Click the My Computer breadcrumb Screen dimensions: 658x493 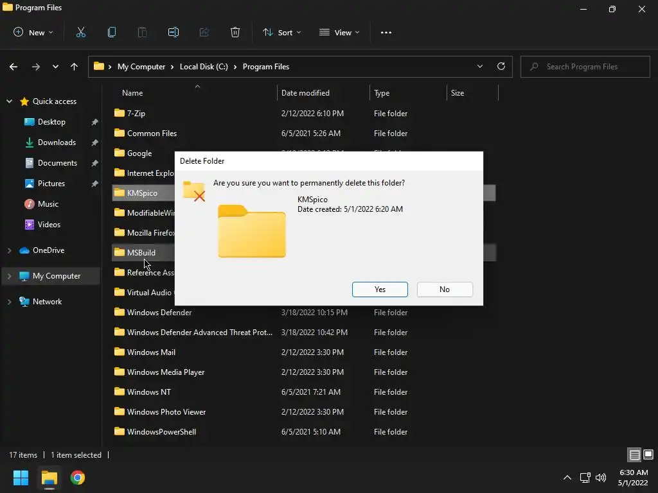coord(141,67)
